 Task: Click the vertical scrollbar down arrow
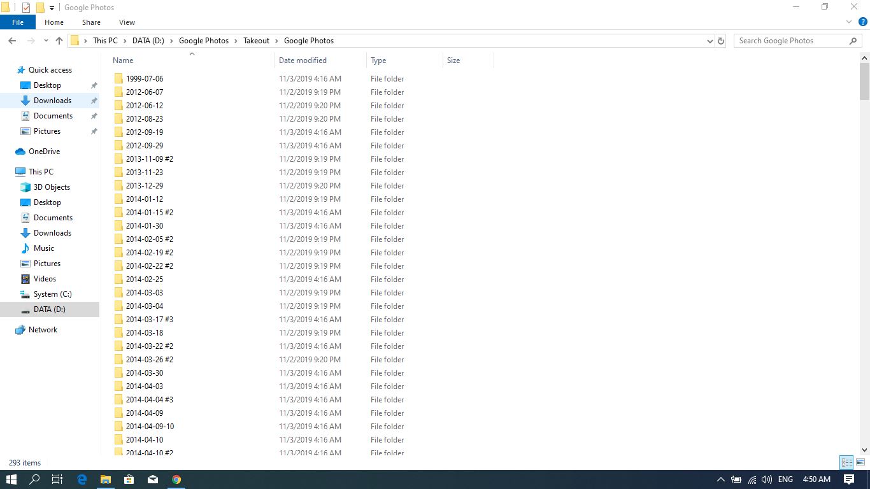(864, 450)
